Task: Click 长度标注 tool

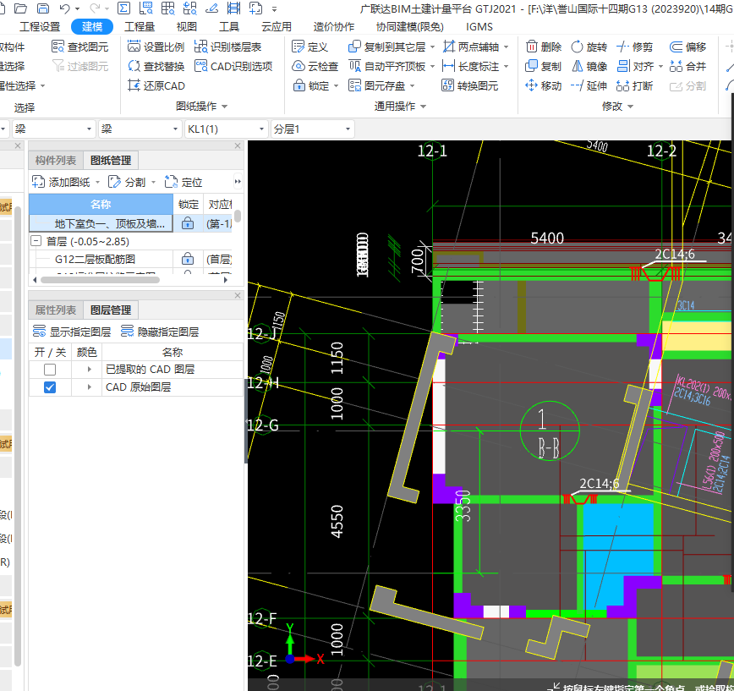Action: (x=470, y=67)
